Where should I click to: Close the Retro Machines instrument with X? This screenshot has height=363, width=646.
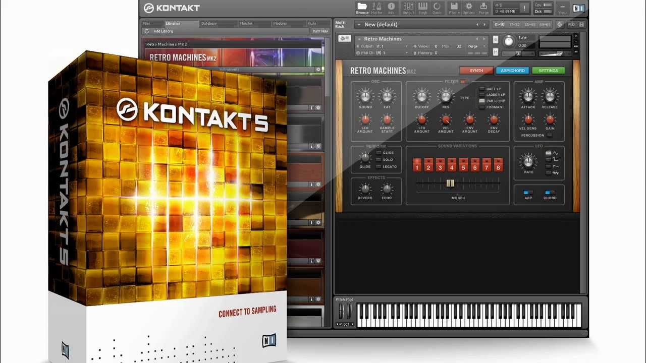(576, 36)
